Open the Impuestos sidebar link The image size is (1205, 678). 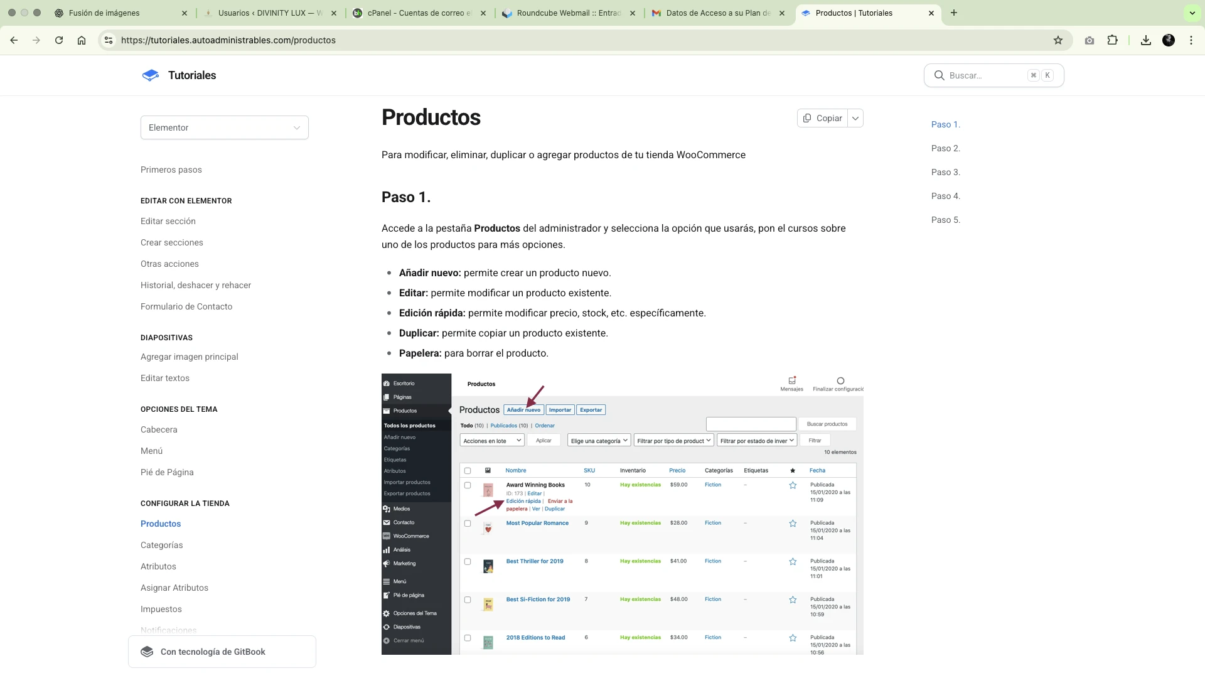pos(161,609)
